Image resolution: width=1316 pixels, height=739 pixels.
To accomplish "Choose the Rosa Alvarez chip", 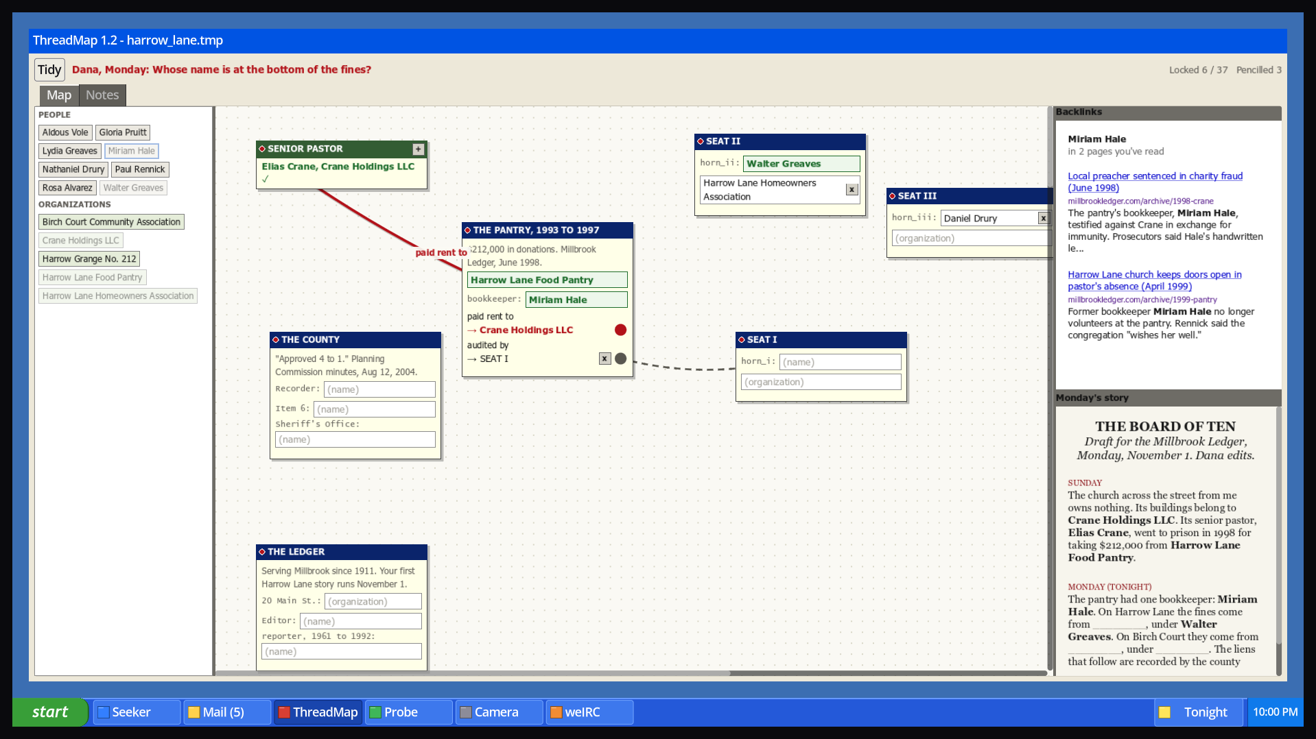I will [x=67, y=188].
